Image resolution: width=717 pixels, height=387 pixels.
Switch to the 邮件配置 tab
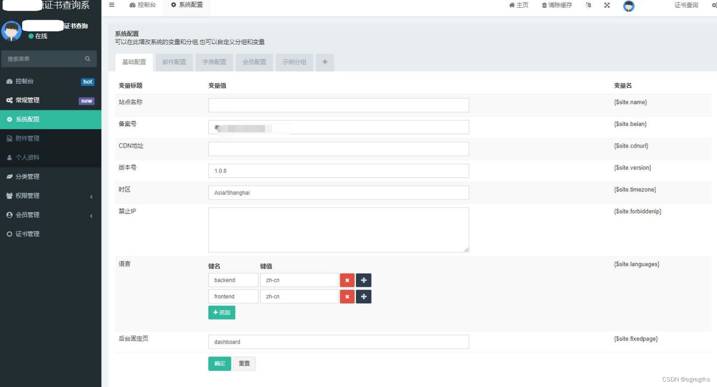tap(174, 62)
